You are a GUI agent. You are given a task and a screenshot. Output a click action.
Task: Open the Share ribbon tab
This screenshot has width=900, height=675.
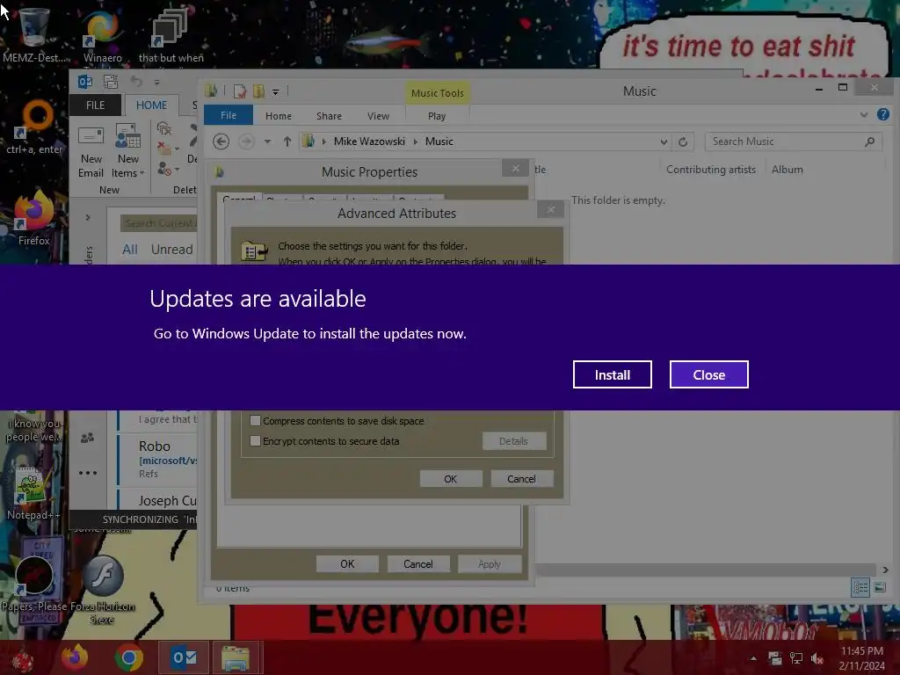pyautogui.click(x=329, y=116)
